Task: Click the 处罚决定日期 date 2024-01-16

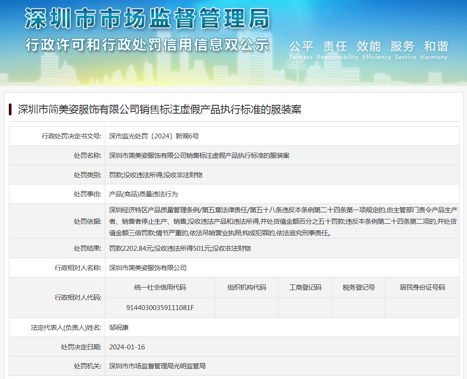Action: [x=127, y=347]
